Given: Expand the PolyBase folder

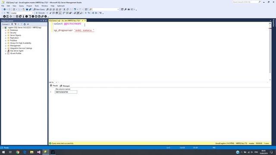Looking at the screenshot, I should click(x=6, y=40).
